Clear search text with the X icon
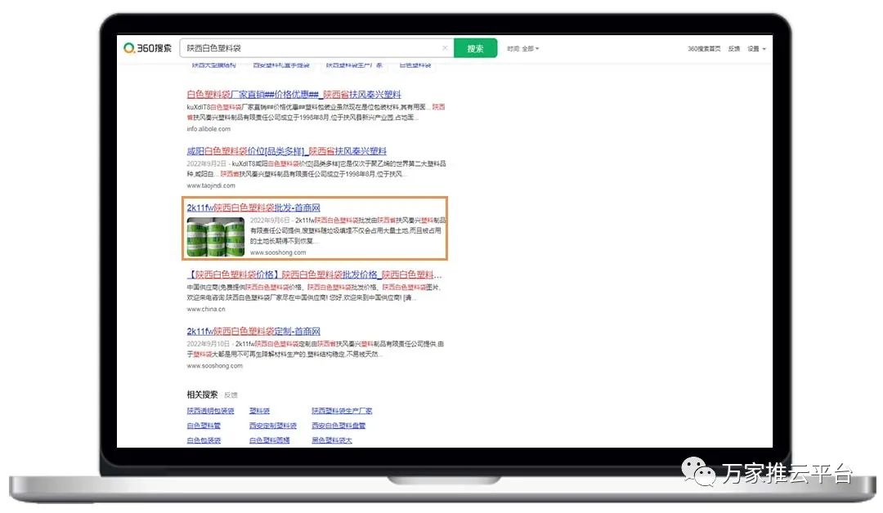This screenshot has height=513, width=883. click(445, 48)
